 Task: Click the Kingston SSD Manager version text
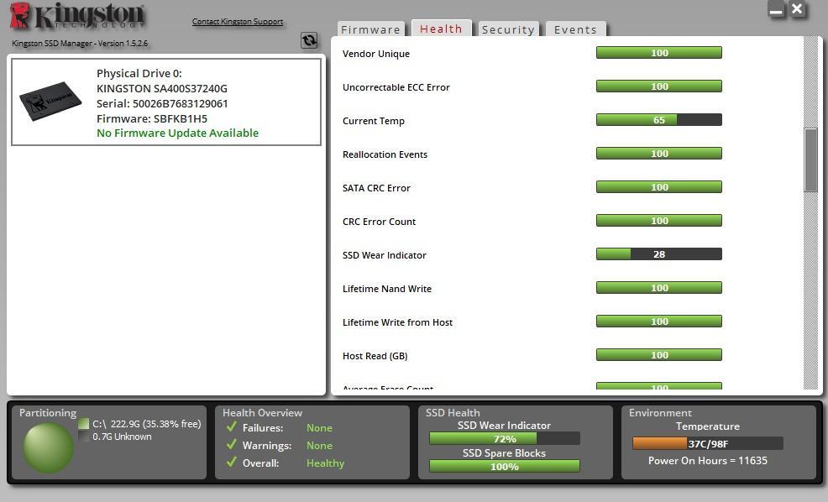click(x=80, y=44)
